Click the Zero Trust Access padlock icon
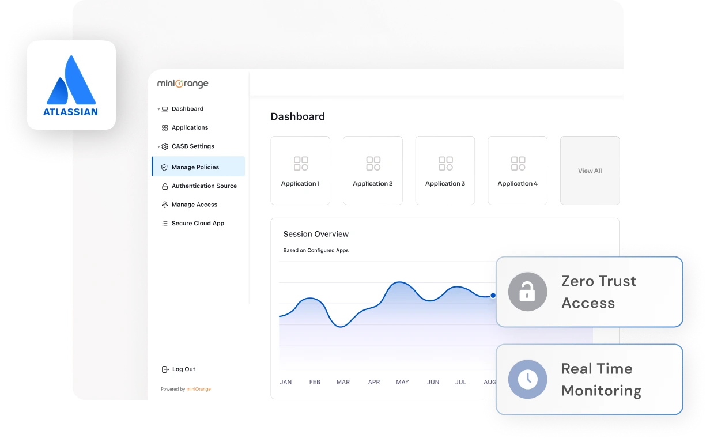This screenshot has width=710, height=442. tap(528, 292)
